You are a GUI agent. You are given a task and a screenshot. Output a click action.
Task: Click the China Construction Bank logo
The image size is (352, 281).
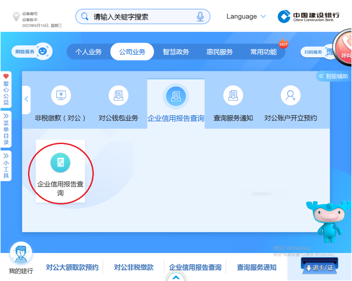308,16
